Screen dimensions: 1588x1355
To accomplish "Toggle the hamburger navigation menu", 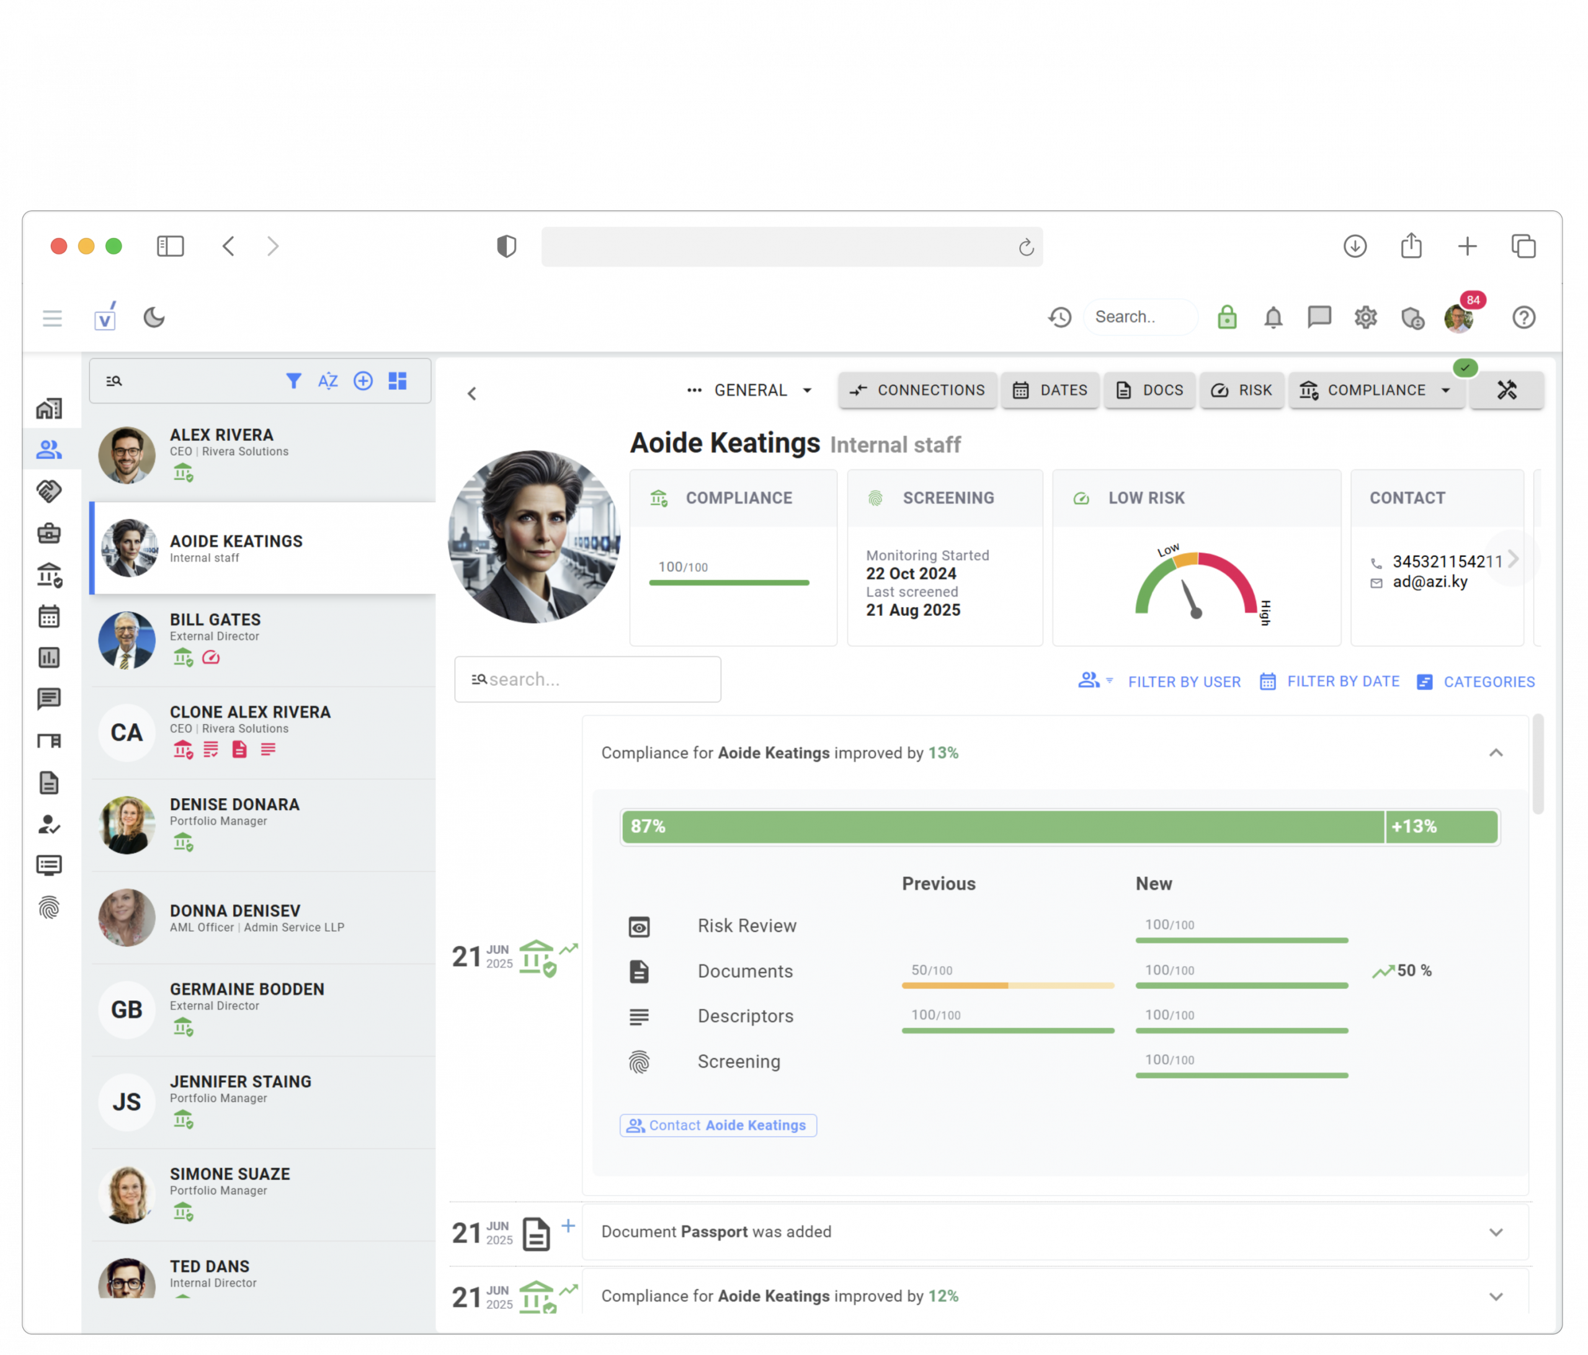I will [x=52, y=318].
